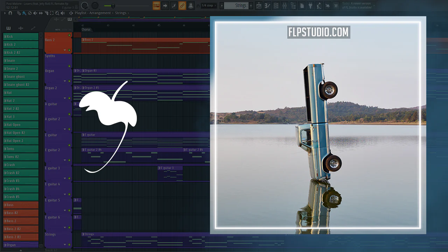The height and width of the screenshot is (252, 448).
Task: Expand the E guitar 3 track arrow
Action: (65, 178)
